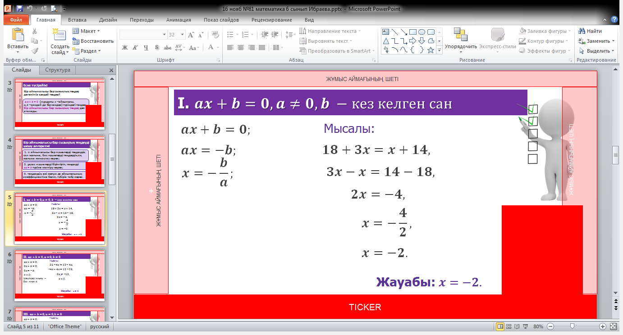Toggle strikethrough (abc) formatting
The height and width of the screenshot is (335, 623).
point(167,48)
